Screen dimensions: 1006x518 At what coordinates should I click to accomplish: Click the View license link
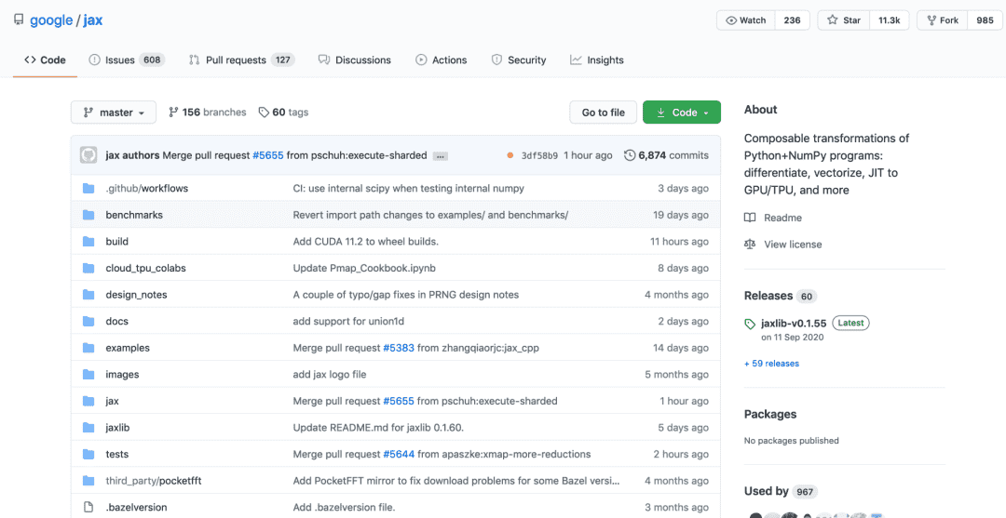[793, 245]
